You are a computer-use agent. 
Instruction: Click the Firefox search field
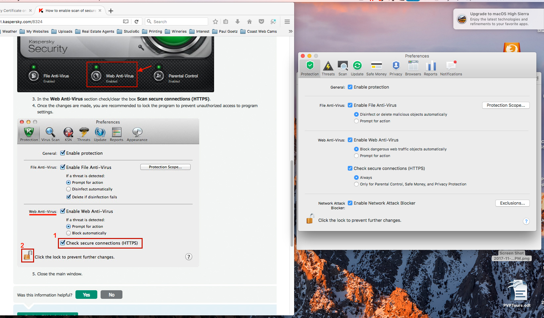point(177,21)
